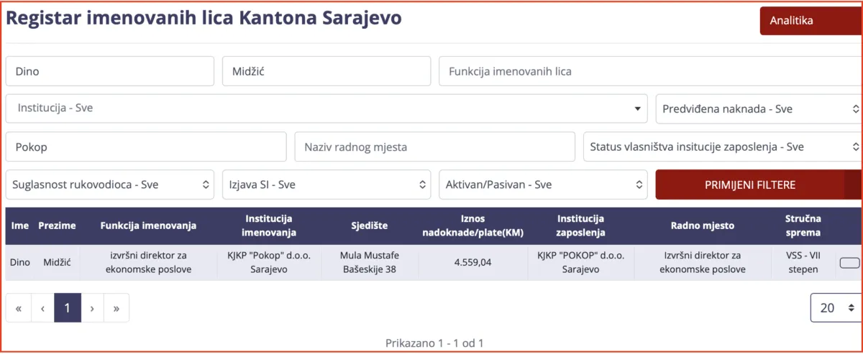Change rows per page selector showing 20
863x354 pixels.
(x=836, y=307)
